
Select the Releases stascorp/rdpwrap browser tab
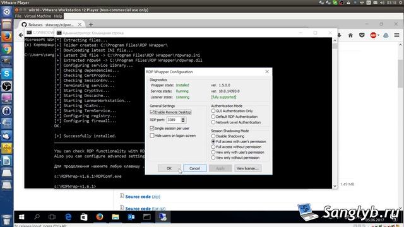[x=50, y=25]
